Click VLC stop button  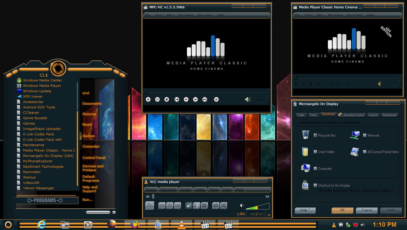(170, 205)
